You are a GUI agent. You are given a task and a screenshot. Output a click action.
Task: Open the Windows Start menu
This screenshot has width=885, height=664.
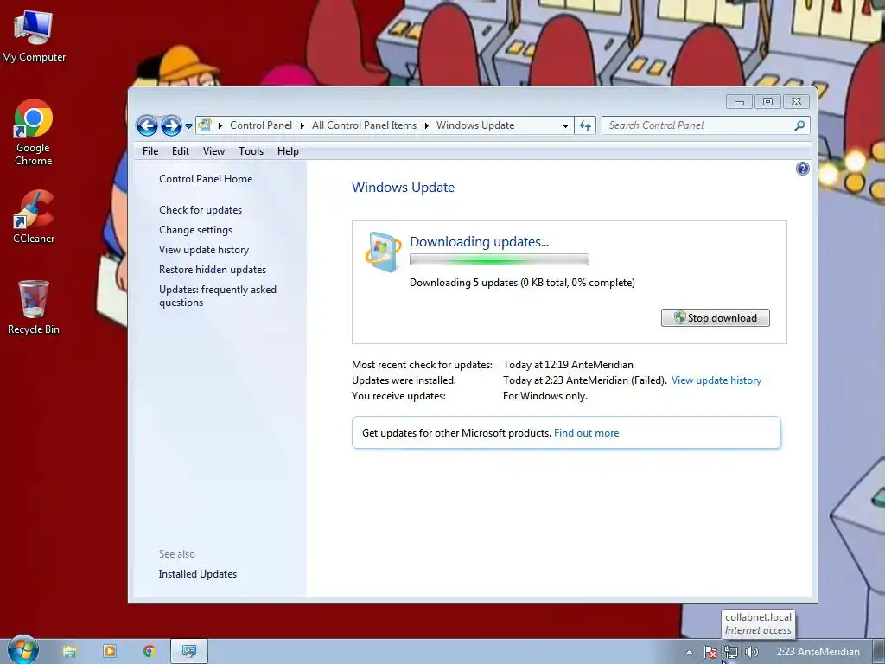point(22,650)
